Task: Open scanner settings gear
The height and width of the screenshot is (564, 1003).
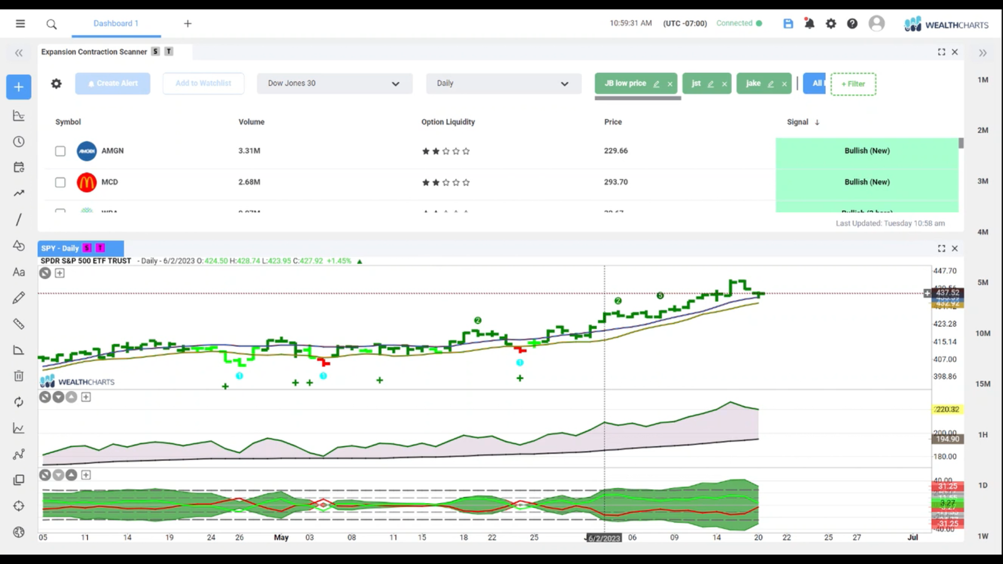Action: pyautogui.click(x=56, y=84)
